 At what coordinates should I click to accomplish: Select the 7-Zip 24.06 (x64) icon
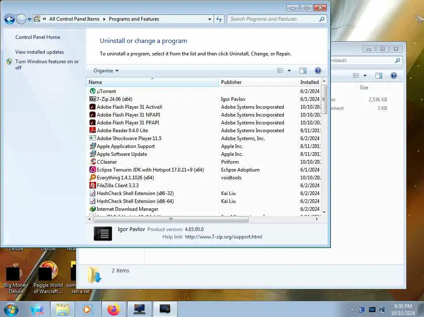[x=92, y=99]
